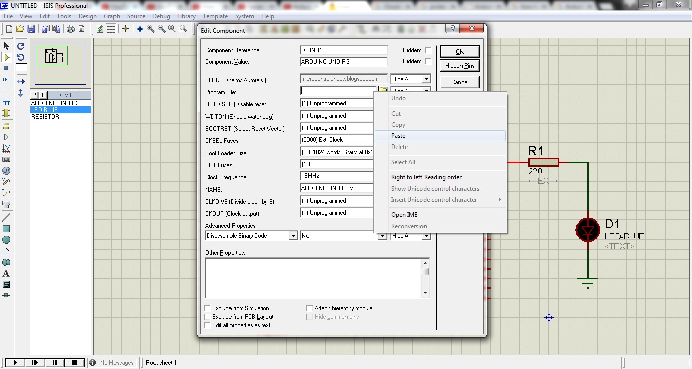Open CKOUT (Clock output) combo box
The height and width of the screenshot is (369, 692).
click(337, 213)
